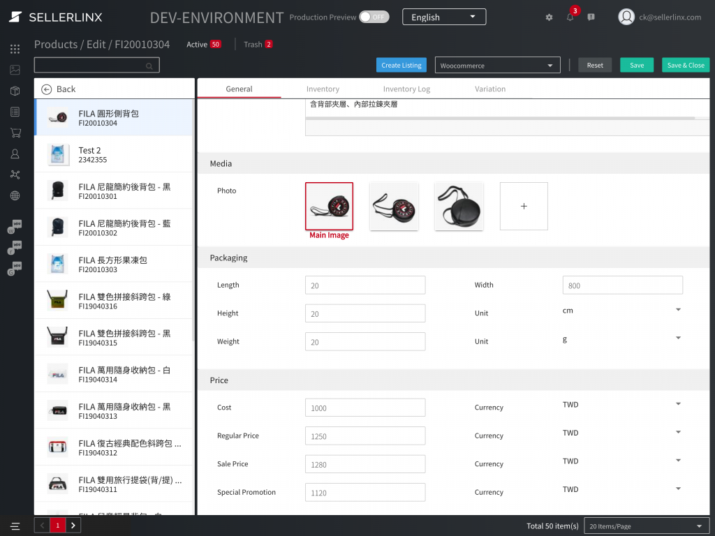Image resolution: width=715 pixels, height=536 pixels.
Task: Click the Height input field
Action: 365,313
